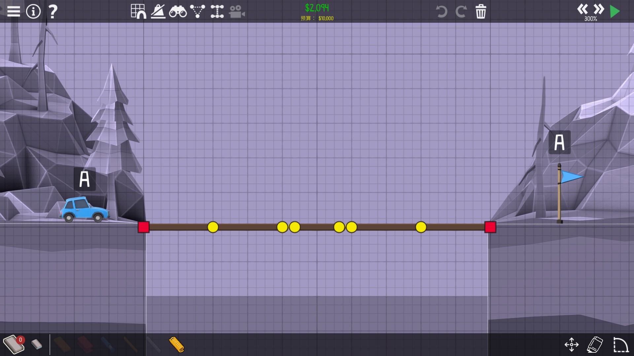The image size is (634, 356).
Task: Click the video camera icon
Action: [x=237, y=12]
